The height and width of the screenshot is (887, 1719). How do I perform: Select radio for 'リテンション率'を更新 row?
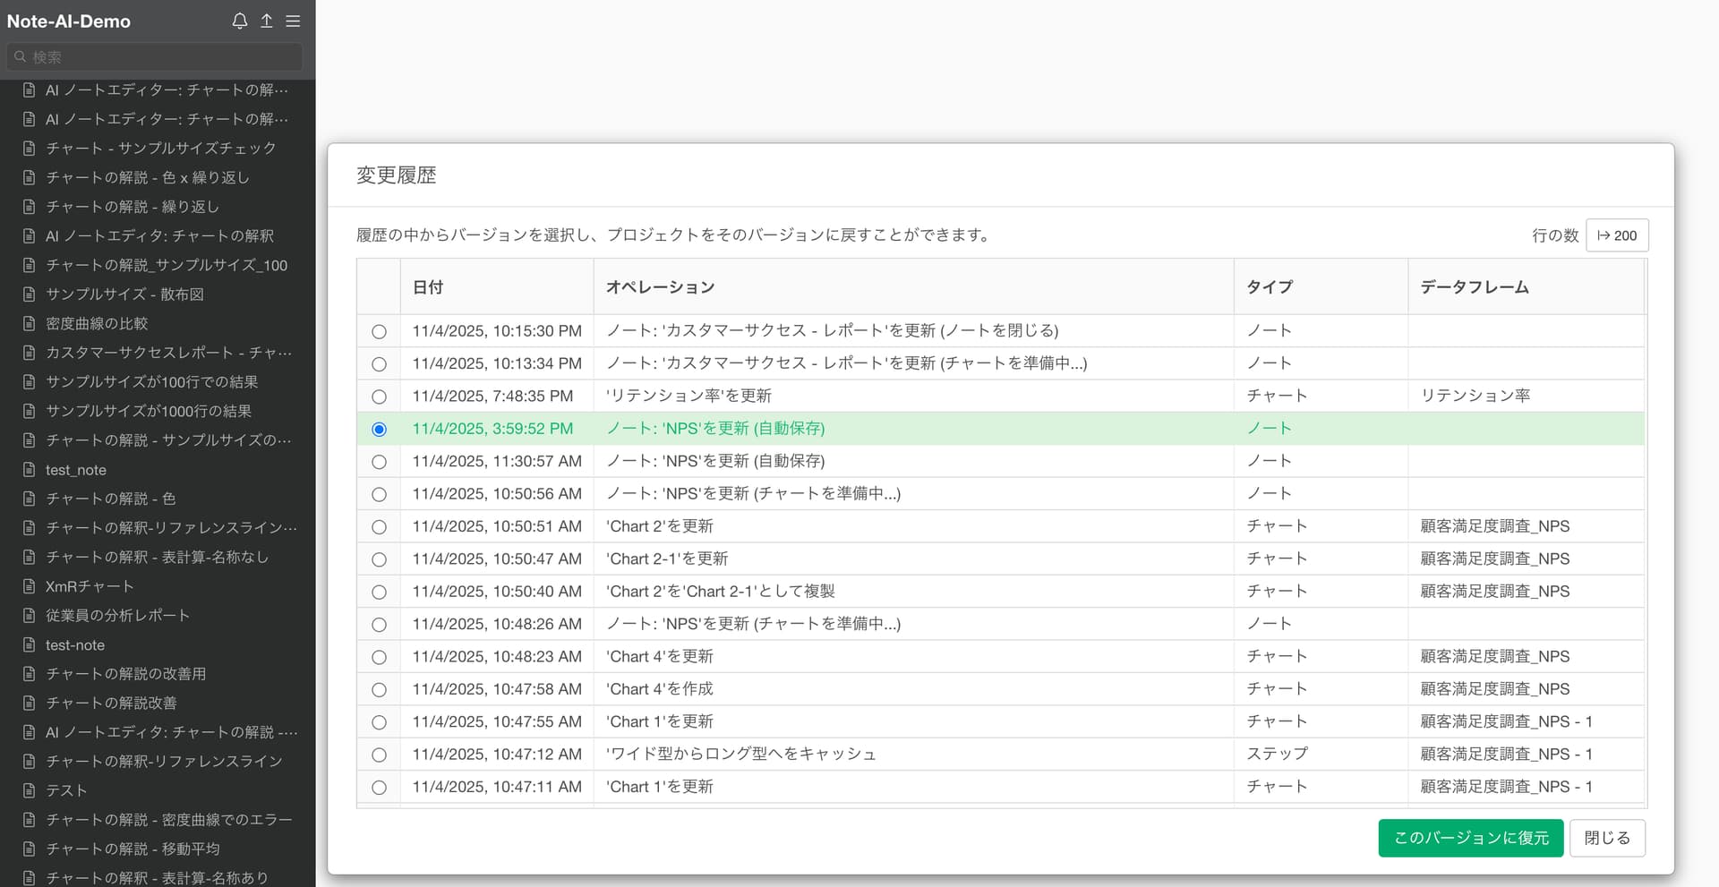(379, 397)
